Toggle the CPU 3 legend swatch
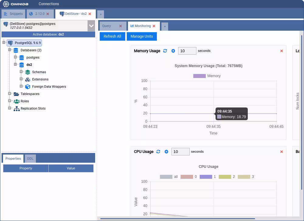The width and height of the screenshot is (304, 221). pyautogui.click(x=244, y=177)
